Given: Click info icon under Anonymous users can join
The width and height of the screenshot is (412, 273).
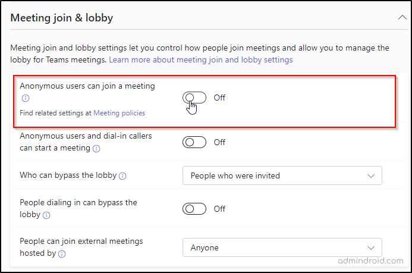Looking at the screenshot, I should click(25, 99).
